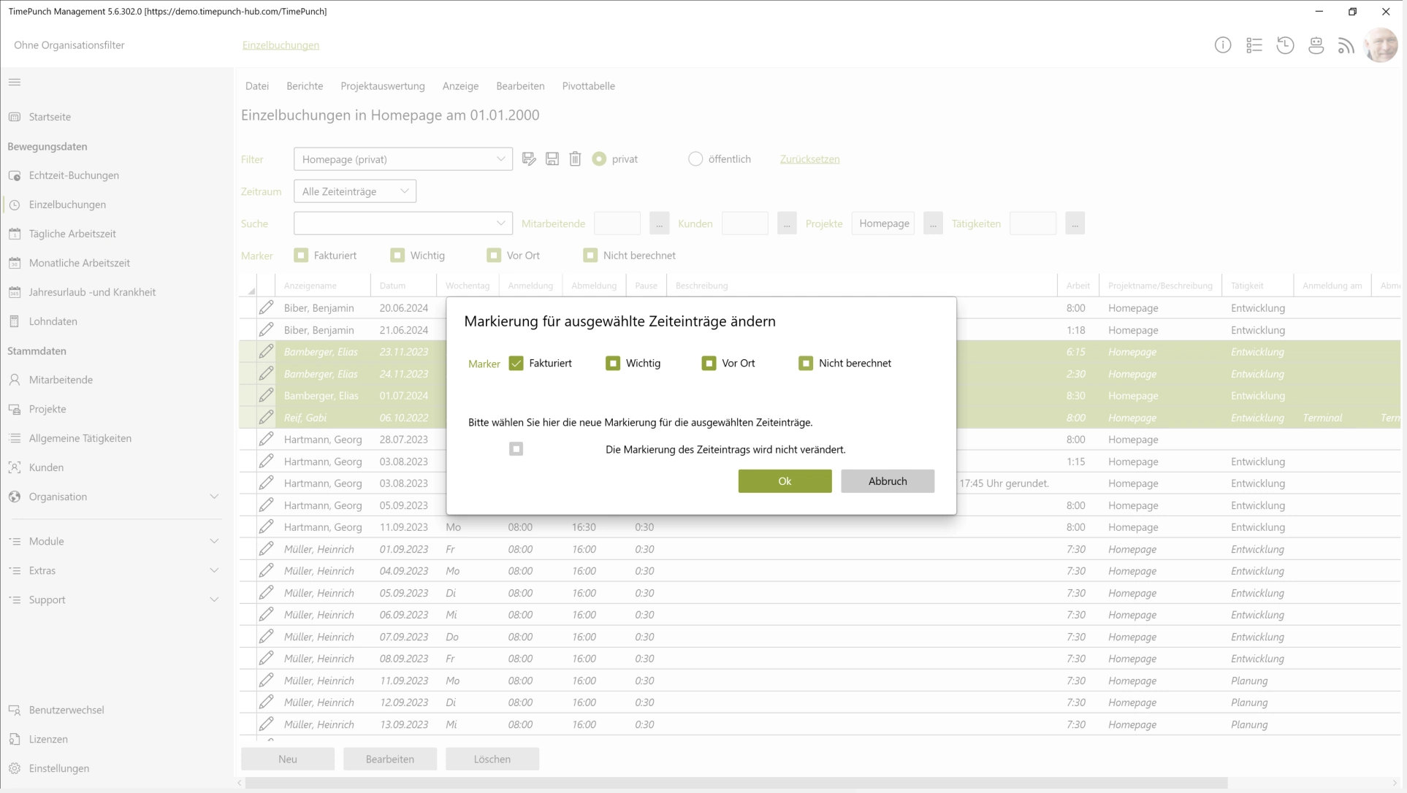Confirm dialog with Ok button
This screenshot has width=1407, height=793.
pyautogui.click(x=785, y=481)
